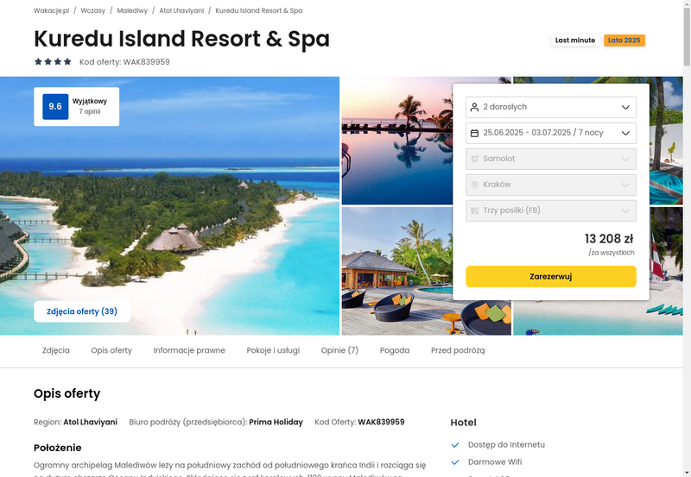This screenshot has width=691, height=477.
Task: Click the 9.6 rating score badge
Action: (x=55, y=106)
